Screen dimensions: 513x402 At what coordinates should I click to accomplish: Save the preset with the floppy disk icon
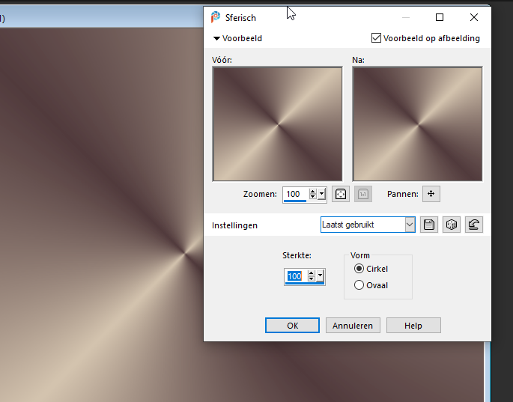click(428, 225)
